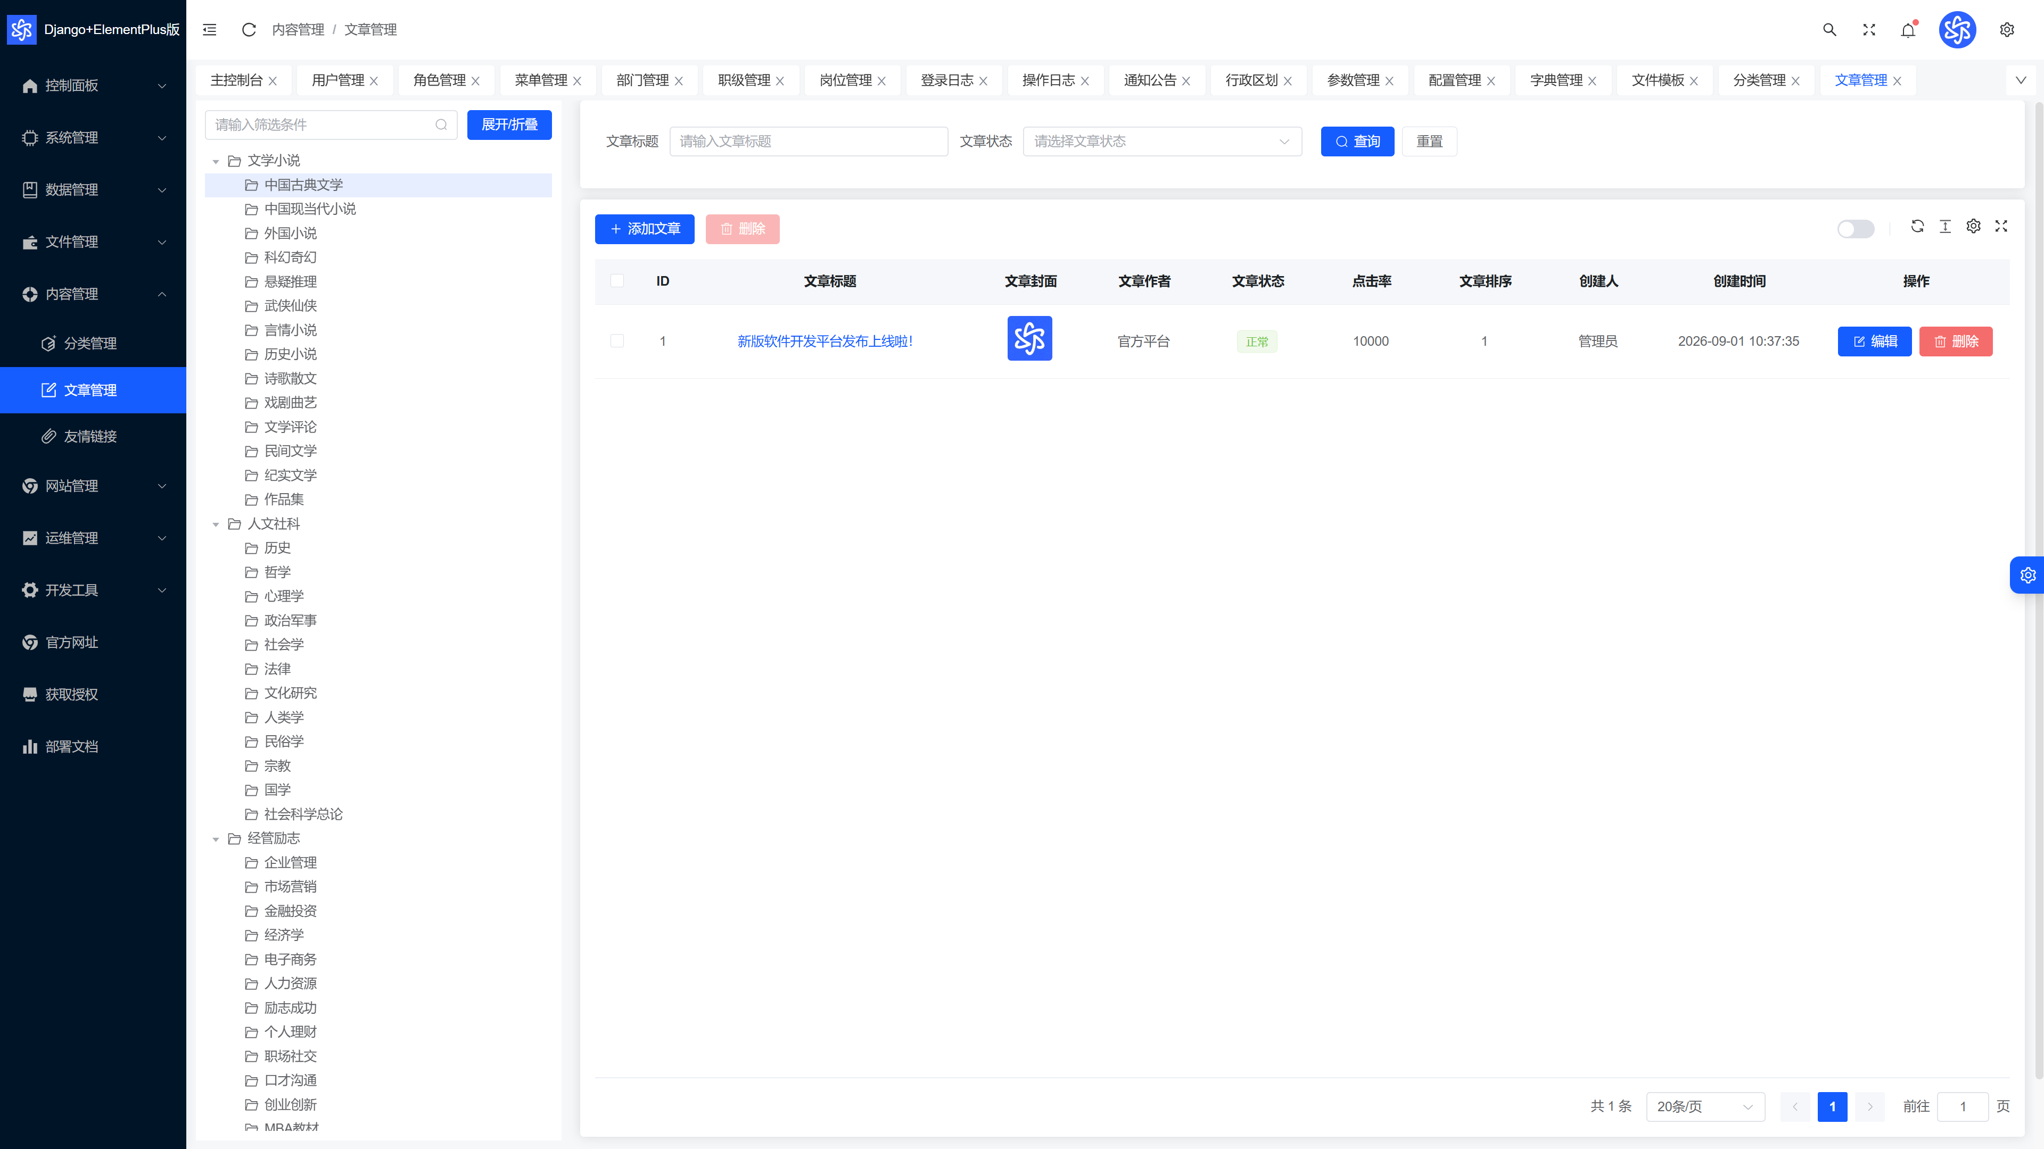2044x1149 pixels.
Task: Refresh the article table with the refresh icon
Action: pyautogui.click(x=1917, y=226)
